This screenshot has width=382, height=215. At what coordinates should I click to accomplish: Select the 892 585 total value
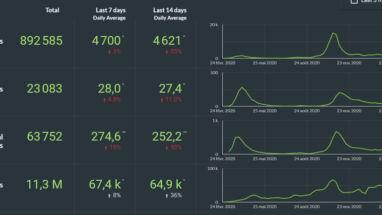click(41, 41)
